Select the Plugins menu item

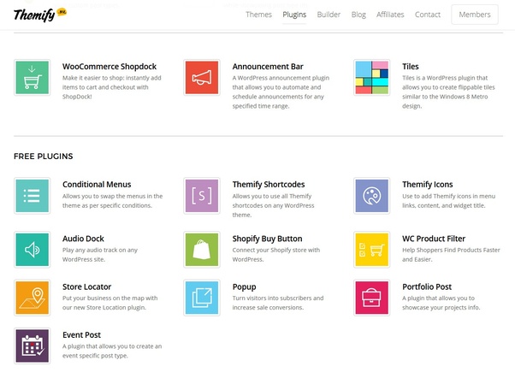294,15
